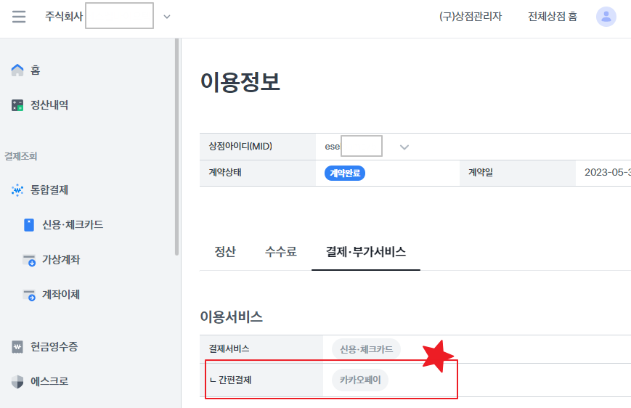Open 통합결제 menu item
The width and height of the screenshot is (631, 408).
pyautogui.click(x=49, y=190)
